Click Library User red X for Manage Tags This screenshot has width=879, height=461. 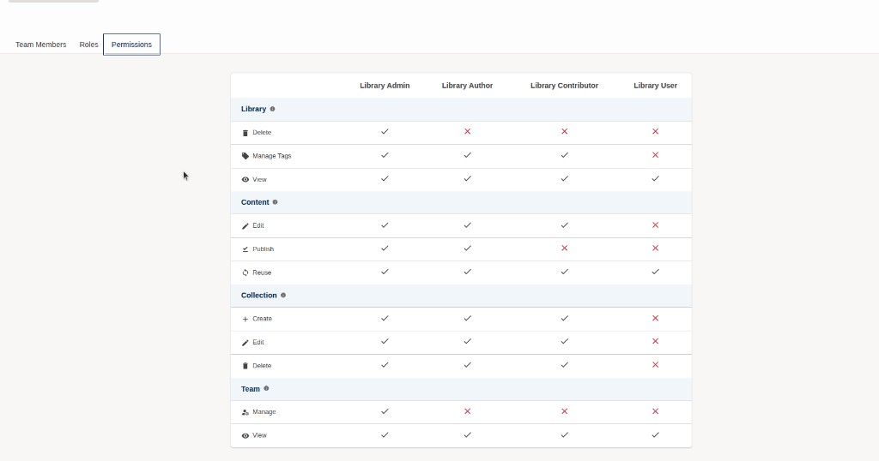coord(655,155)
